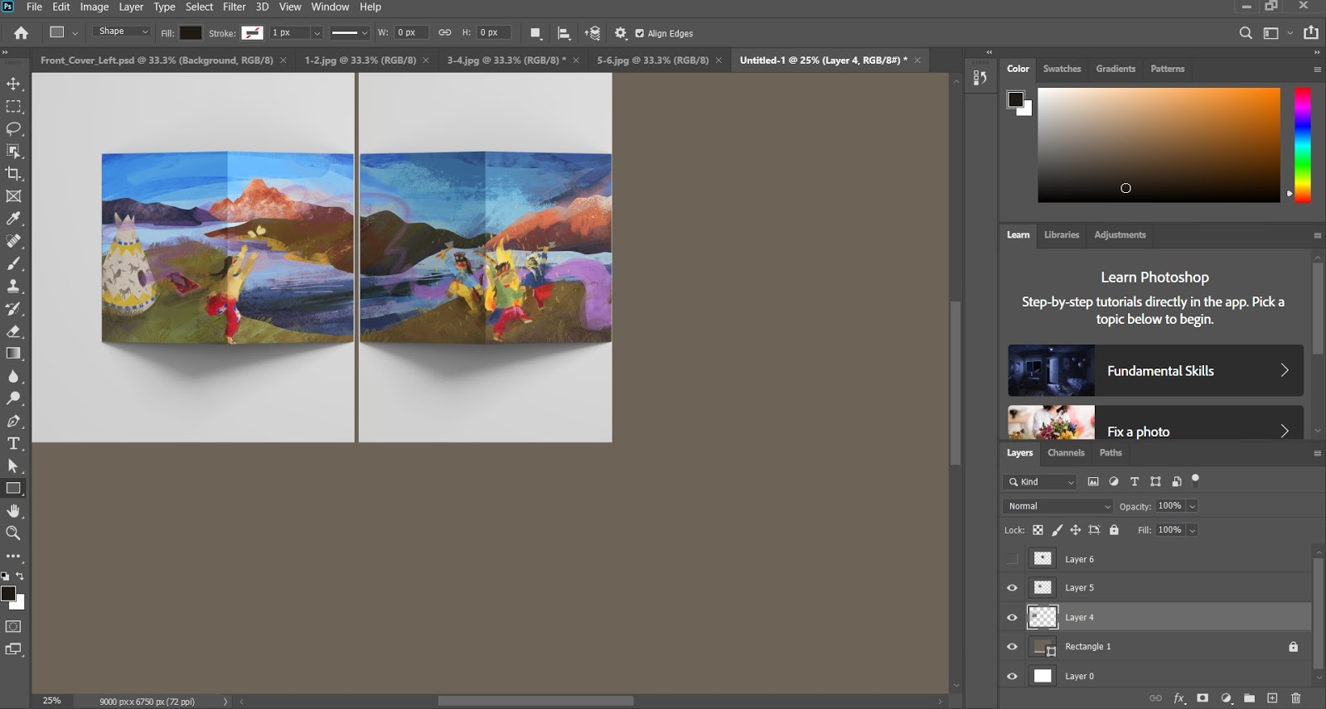Viewport: 1326px width, 709px height.
Task: Open the path alignment options
Action: pos(564,33)
